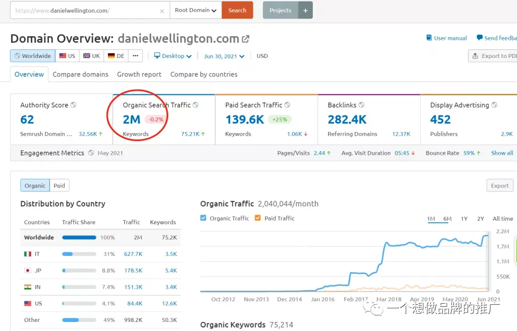517x331 pixels.
Task: Click the globe icon beside Organic Search Traffic
Action: tap(195, 105)
